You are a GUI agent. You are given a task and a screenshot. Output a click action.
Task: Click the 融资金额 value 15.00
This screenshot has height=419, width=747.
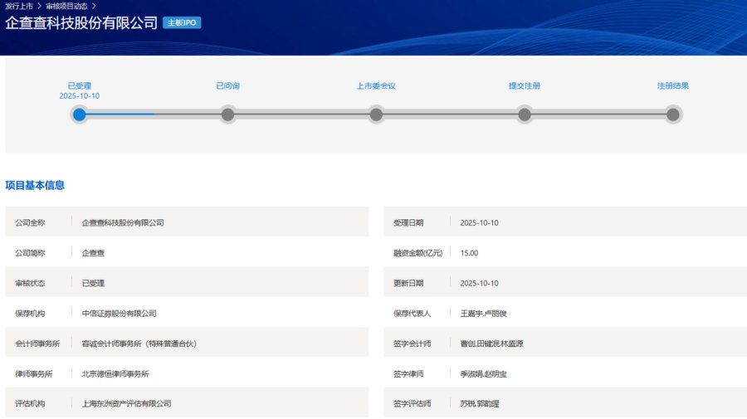[469, 253]
